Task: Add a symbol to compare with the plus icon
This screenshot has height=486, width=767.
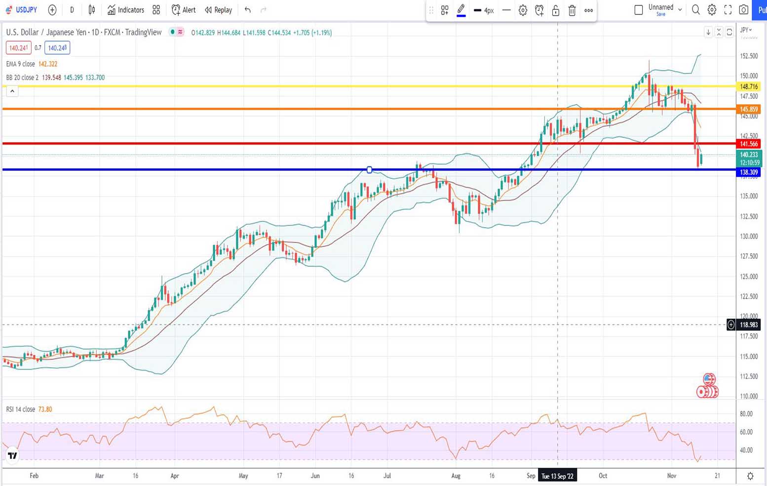Action: point(52,10)
